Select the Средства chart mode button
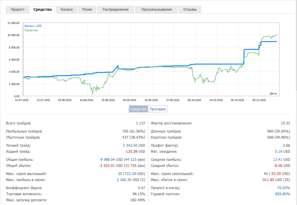The height and width of the screenshot is (205, 297). 138,109
